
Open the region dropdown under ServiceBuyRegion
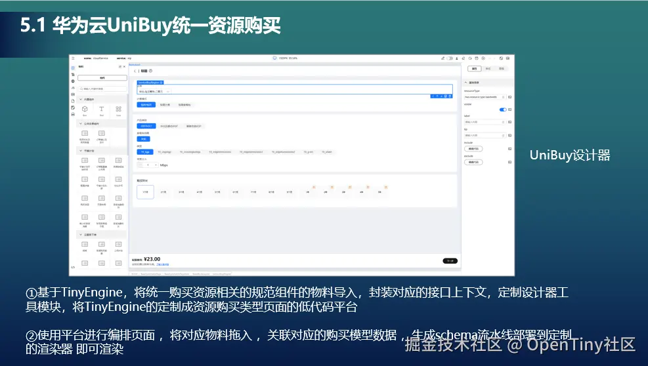154,91
